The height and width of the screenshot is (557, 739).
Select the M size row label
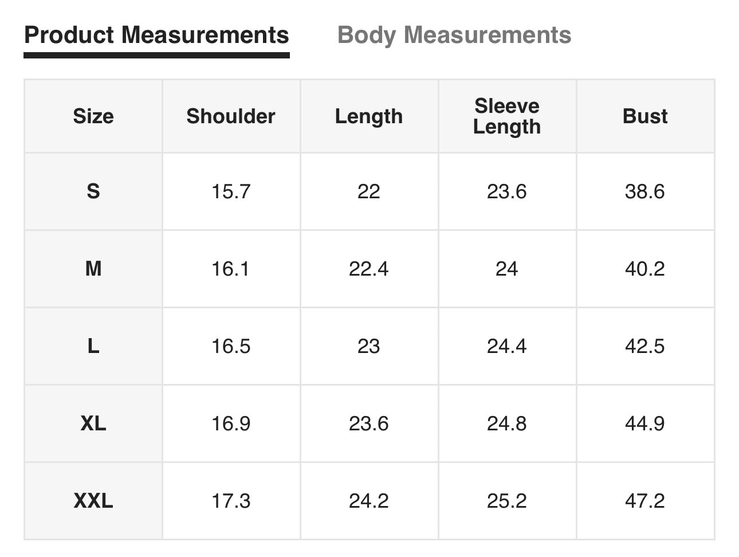click(93, 268)
